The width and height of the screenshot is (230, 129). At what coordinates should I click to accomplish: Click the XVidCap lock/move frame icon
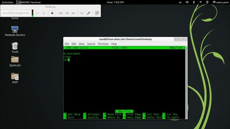tap(82, 13)
